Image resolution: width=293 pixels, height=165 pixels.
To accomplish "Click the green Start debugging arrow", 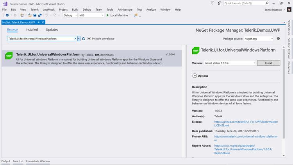I will coord(107,15).
